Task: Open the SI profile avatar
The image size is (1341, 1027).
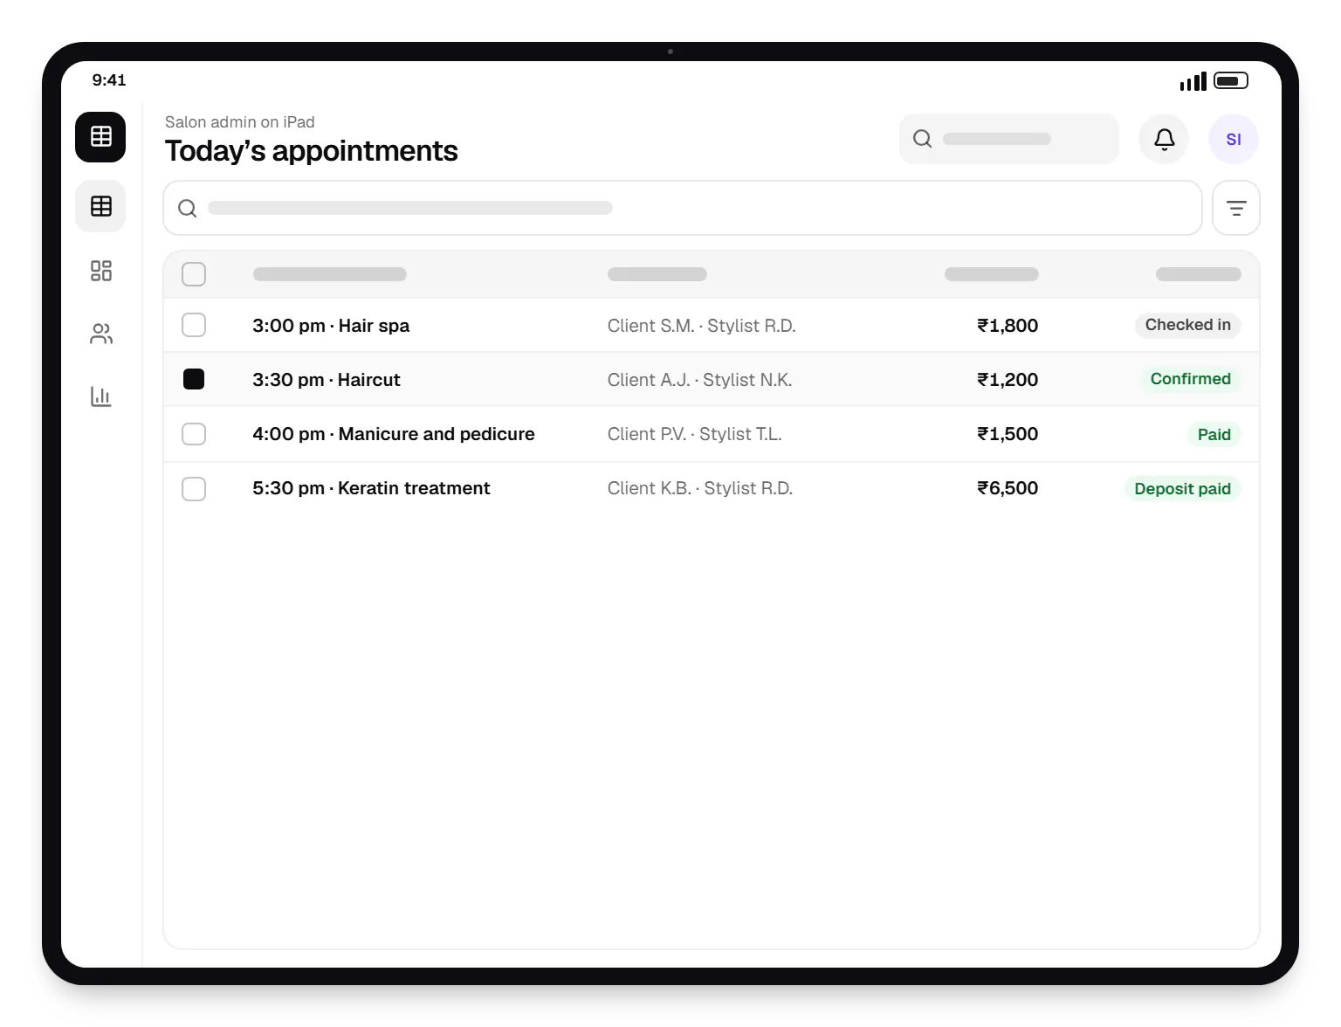Action: pyautogui.click(x=1234, y=139)
